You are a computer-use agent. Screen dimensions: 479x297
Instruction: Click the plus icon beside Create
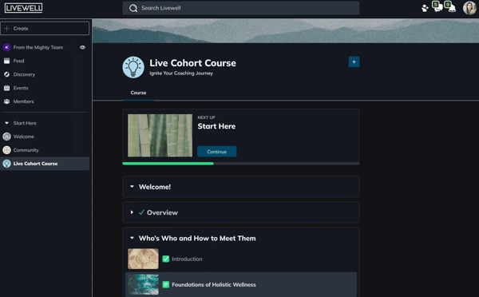(x=6, y=29)
